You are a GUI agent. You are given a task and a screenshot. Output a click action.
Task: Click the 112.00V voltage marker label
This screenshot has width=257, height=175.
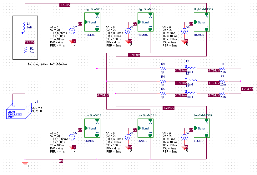65,5
